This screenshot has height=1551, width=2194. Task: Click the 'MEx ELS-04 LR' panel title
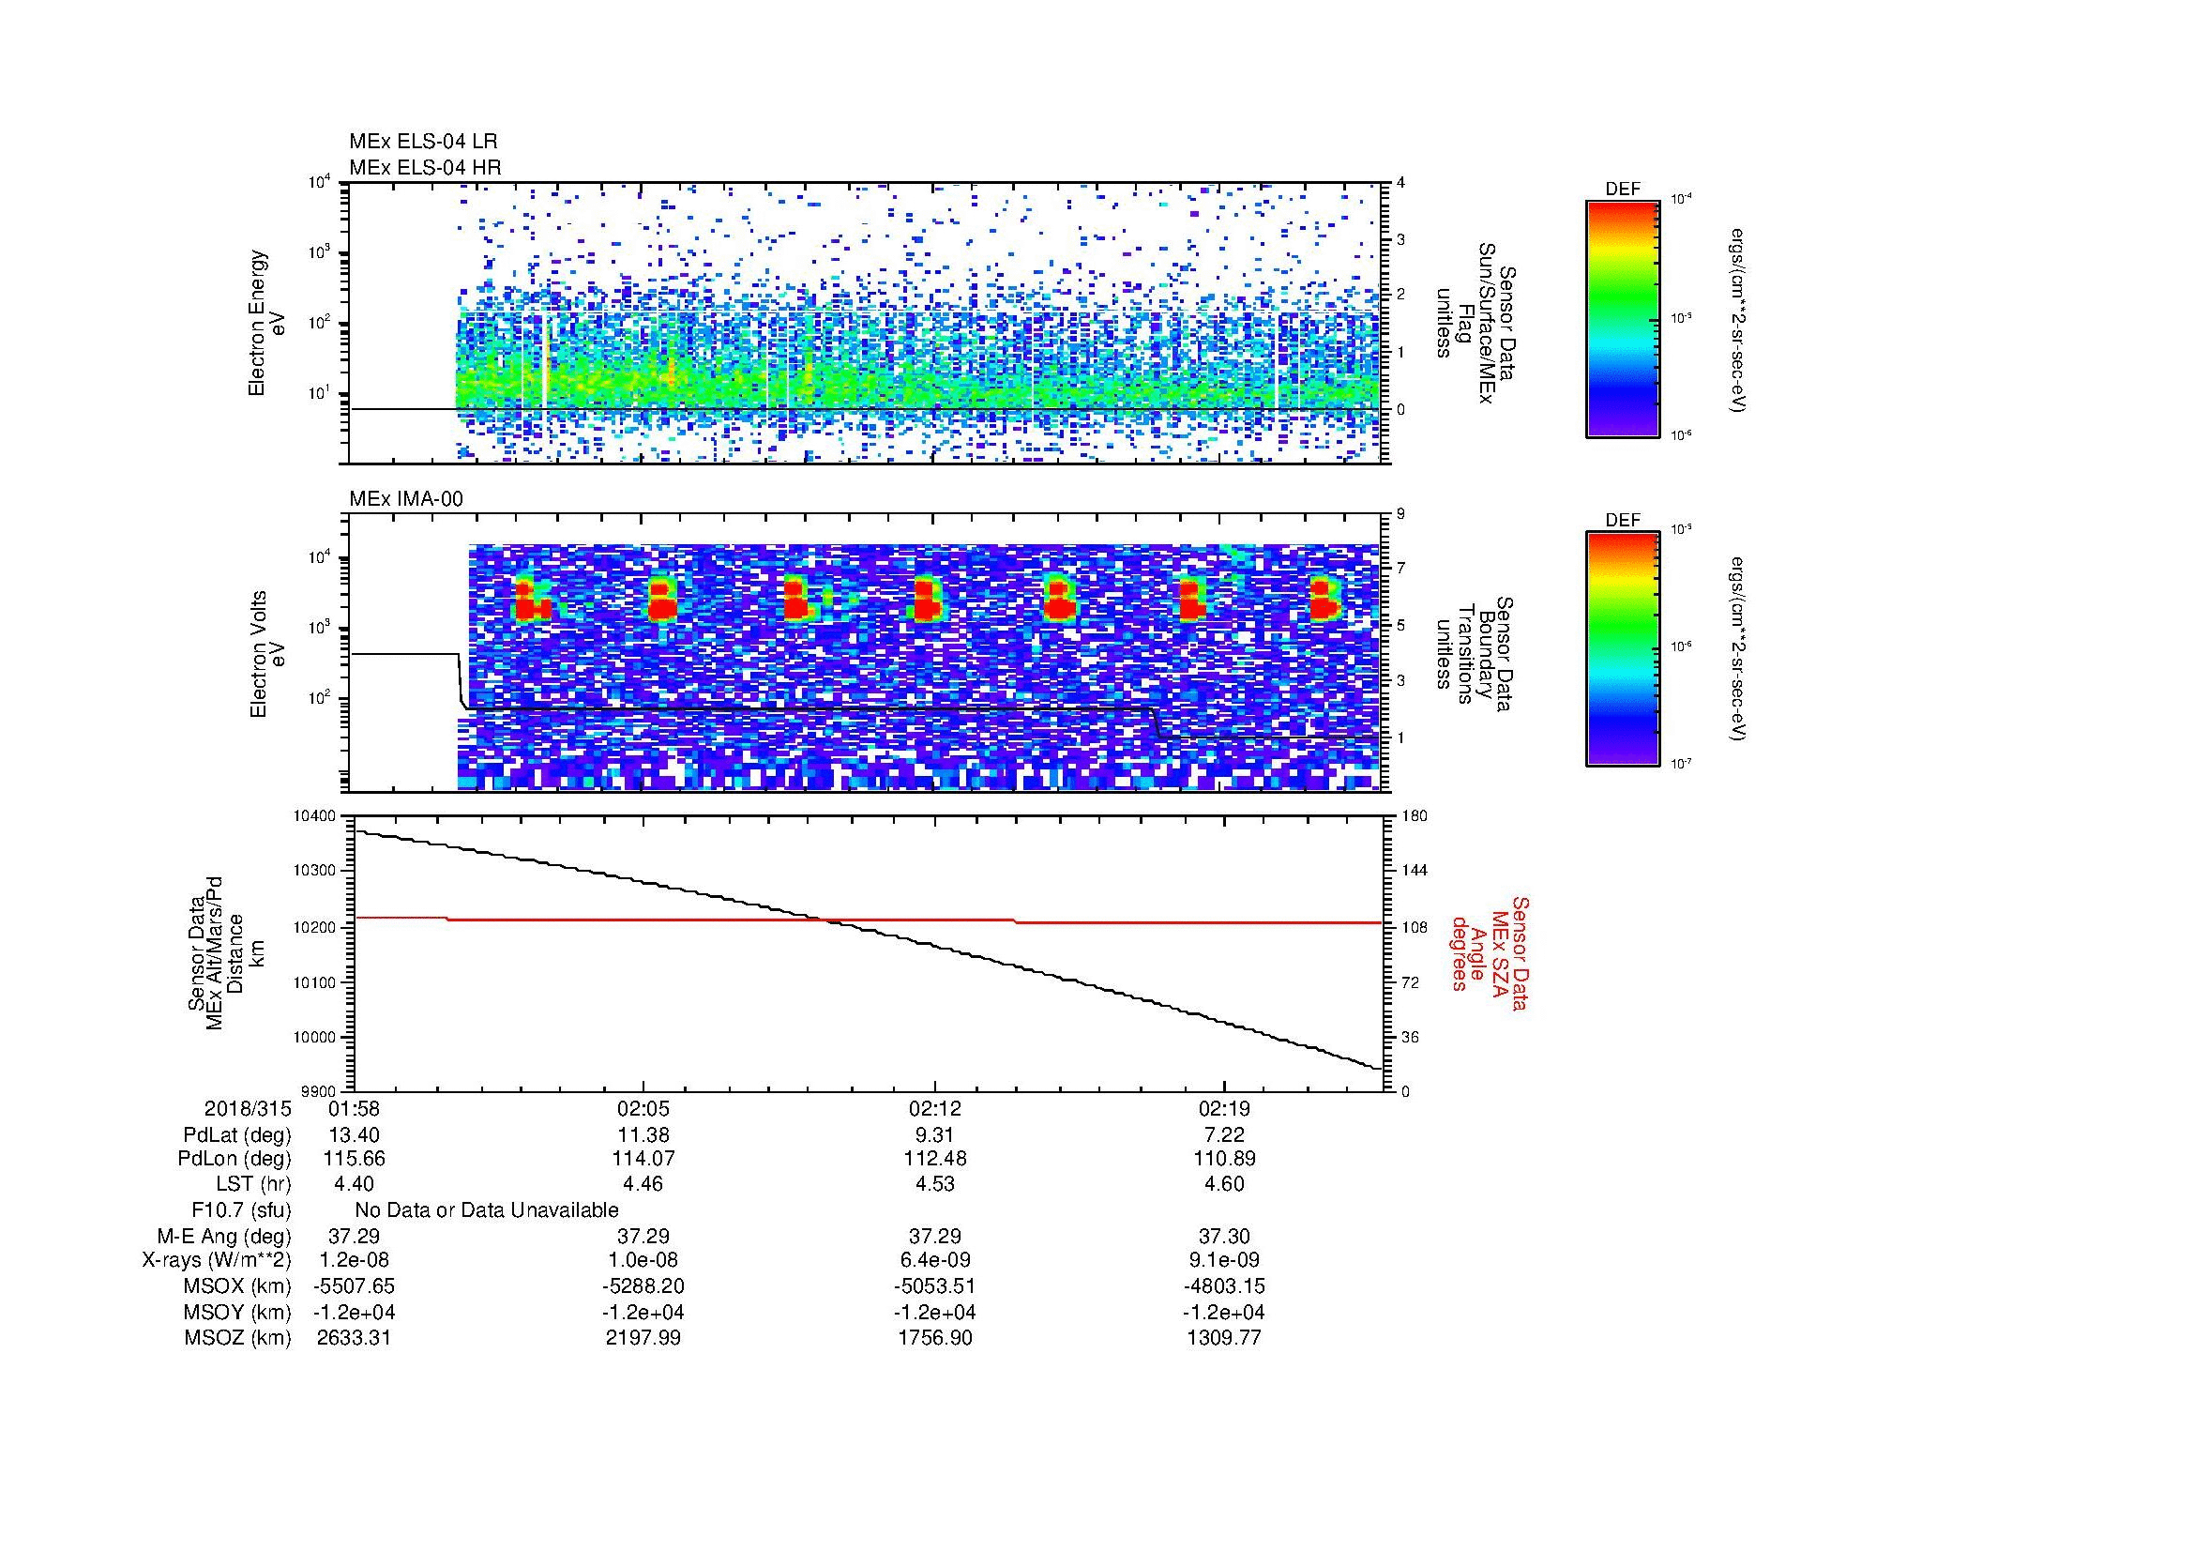click(423, 142)
